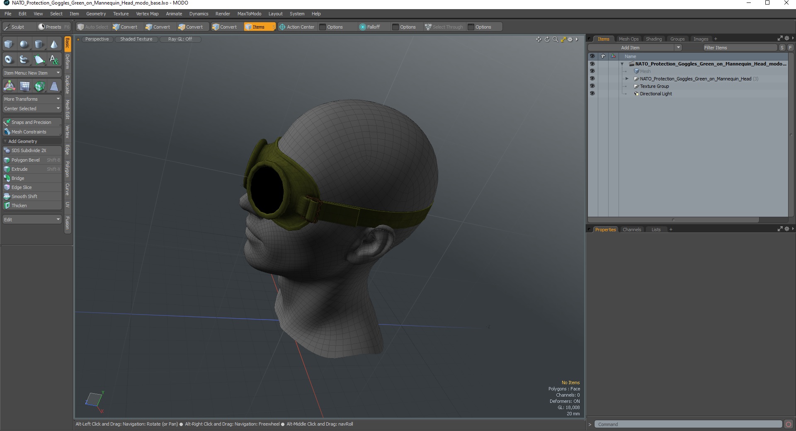
Task: Select the Cube primitive tool
Action: tap(9, 44)
